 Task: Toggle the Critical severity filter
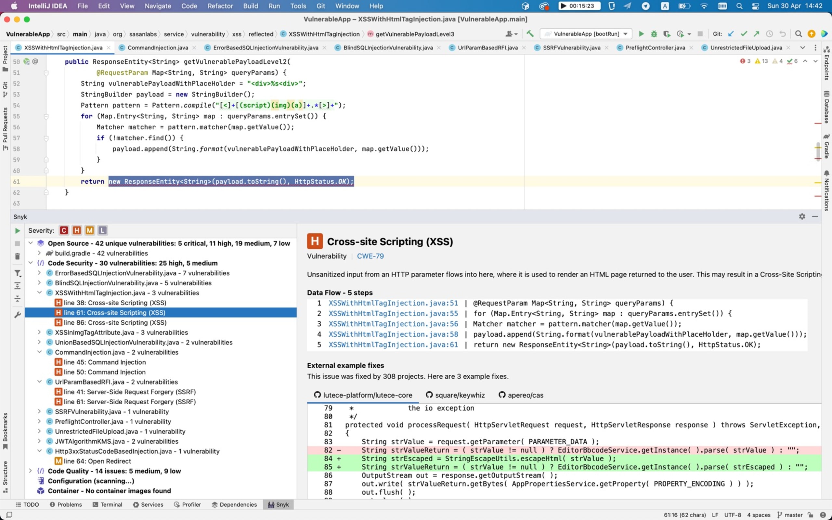[x=64, y=230]
